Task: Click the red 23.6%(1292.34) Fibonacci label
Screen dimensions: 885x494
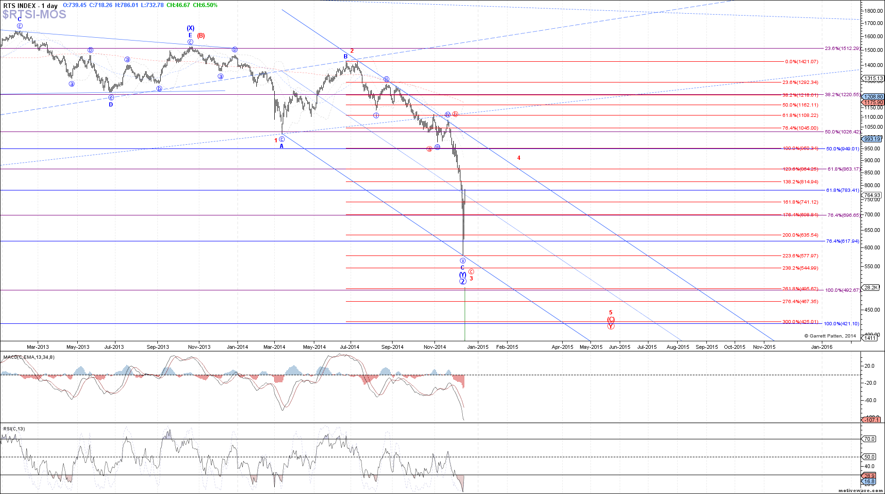Action: click(800, 82)
